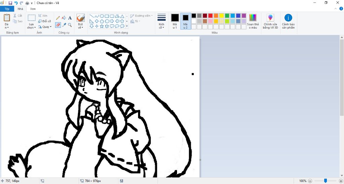The image size is (344, 184).
Task: Click the Print icon in quick access toolbar
Action: 28,3
